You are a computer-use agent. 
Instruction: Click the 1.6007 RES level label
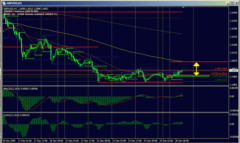point(221,69)
